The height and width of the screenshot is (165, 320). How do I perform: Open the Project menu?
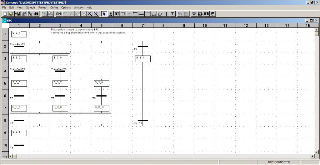pos(43,7)
